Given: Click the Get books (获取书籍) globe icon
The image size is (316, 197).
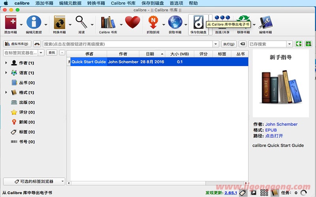Looking at the screenshot, I should coord(175,22).
